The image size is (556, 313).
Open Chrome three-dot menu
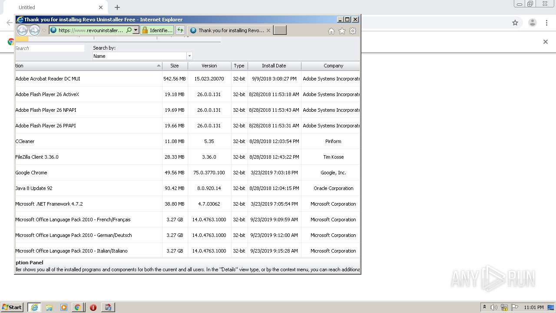coord(547,23)
